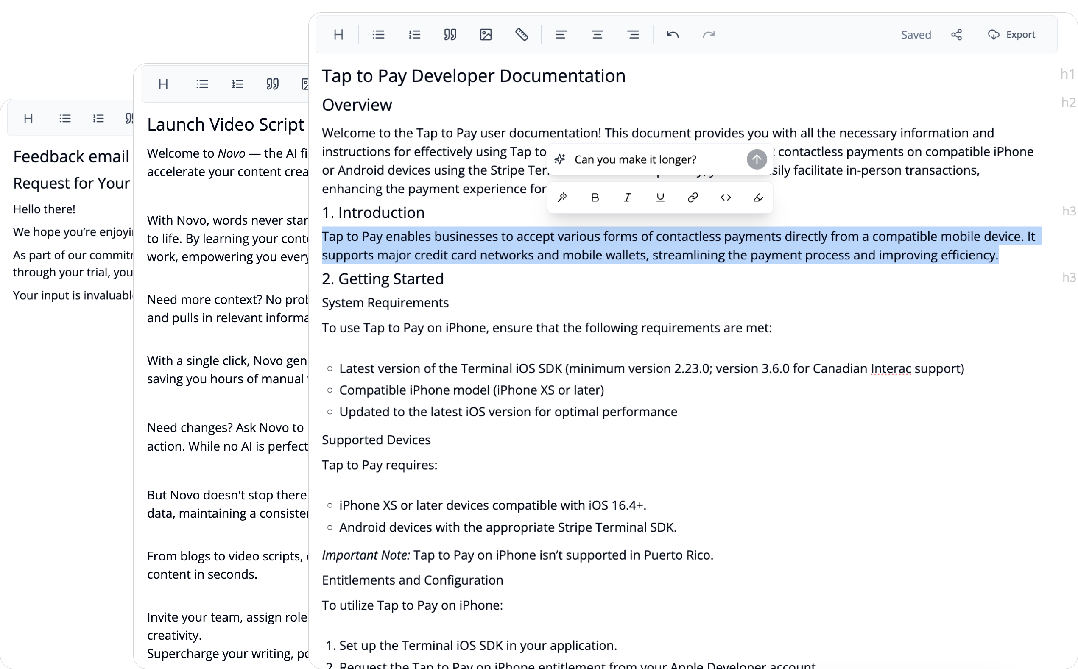The height and width of the screenshot is (669, 1078).
Task: Undo the last edit
Action: (673, 34)
